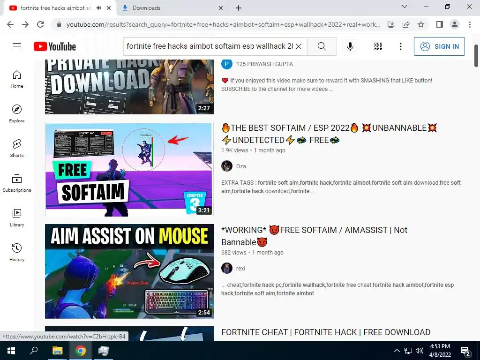The height and width of the screenshot is (360, 480).
Task: View site information lock icon
Action: pos(59,24)
